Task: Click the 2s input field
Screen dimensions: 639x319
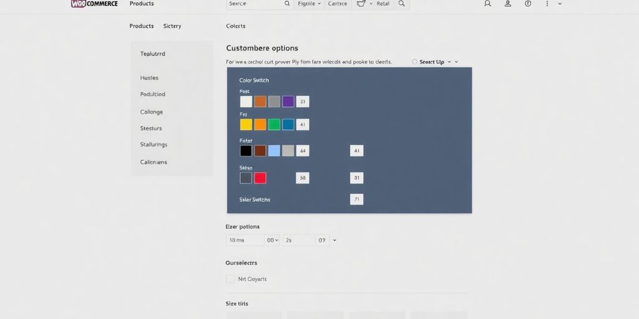Action: (x=299, y=240)
